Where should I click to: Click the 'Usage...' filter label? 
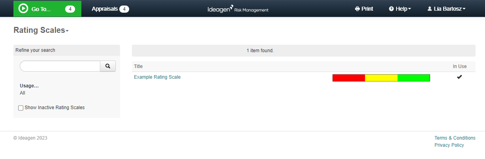tap(29, 86)
